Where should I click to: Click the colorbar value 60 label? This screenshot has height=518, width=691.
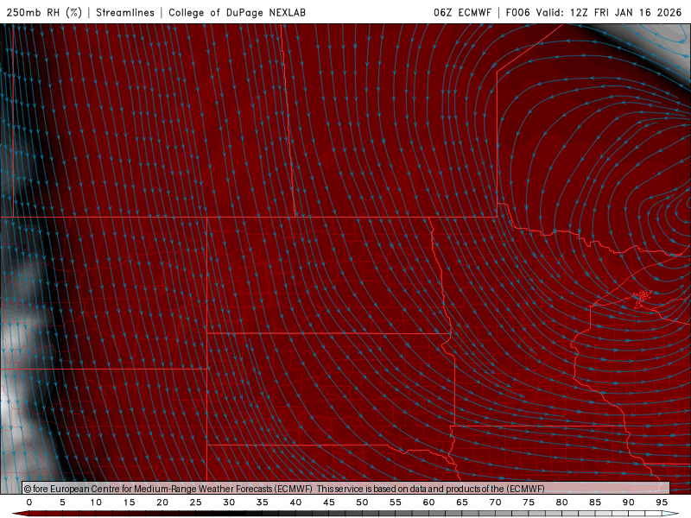point(428,502)
